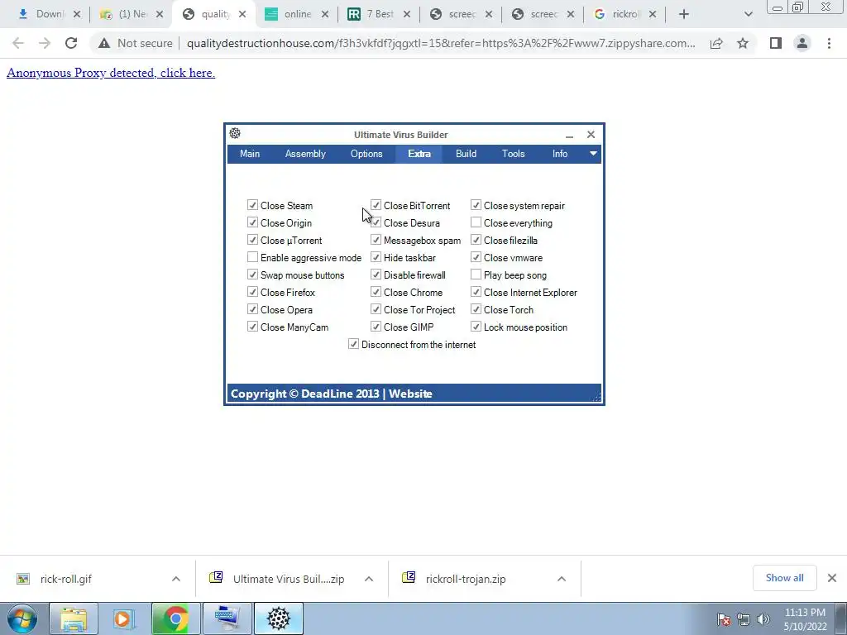Close the downloads bar

(x=832, y=578)
